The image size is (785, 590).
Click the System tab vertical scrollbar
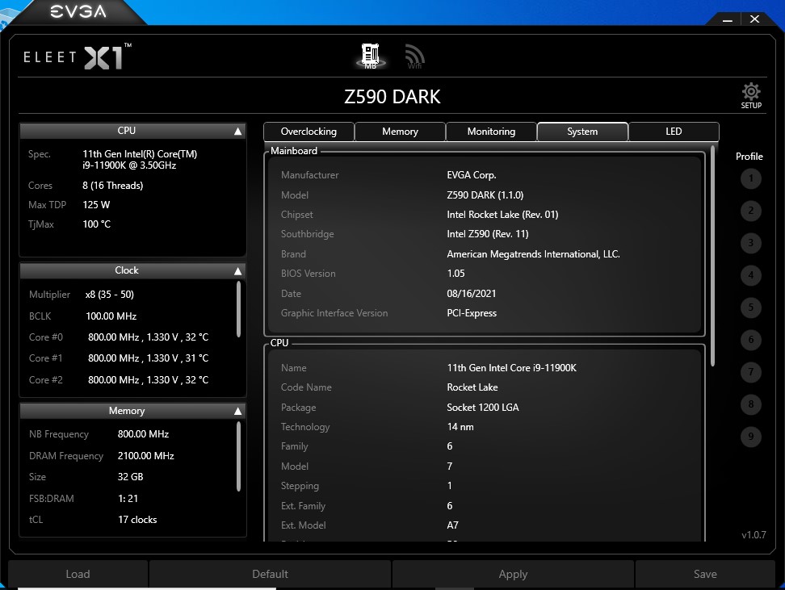click(x=712, y=256)
